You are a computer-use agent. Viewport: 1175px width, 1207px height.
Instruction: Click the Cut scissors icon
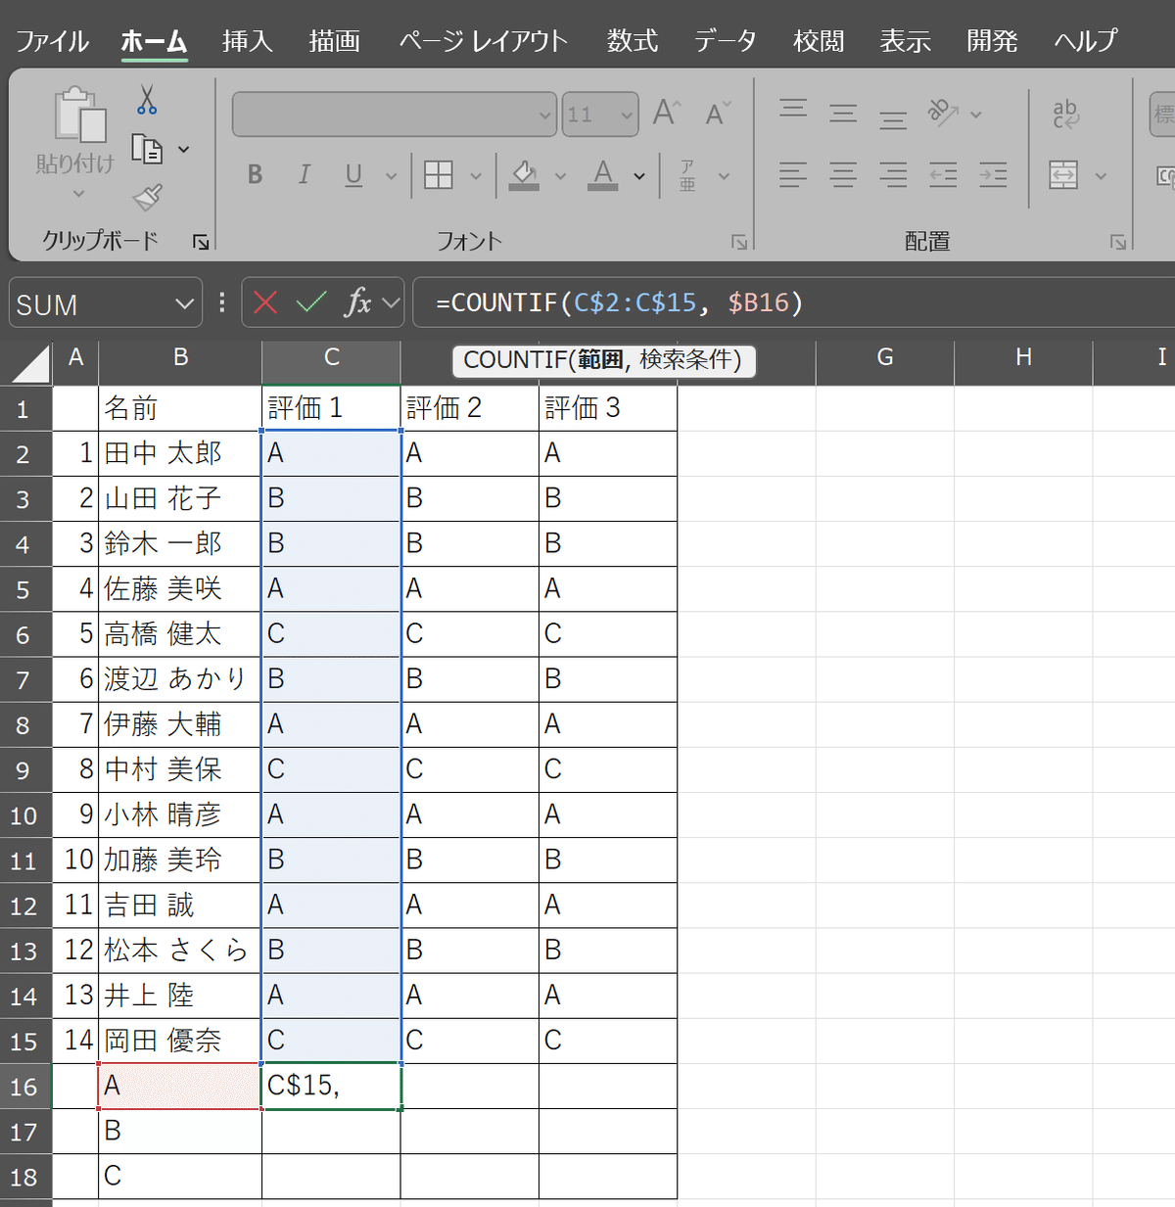[147, 100]
